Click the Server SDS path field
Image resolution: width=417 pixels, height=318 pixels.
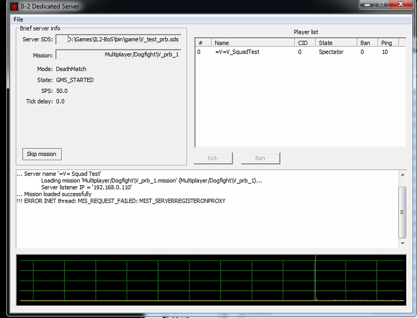tap(119, 39)
